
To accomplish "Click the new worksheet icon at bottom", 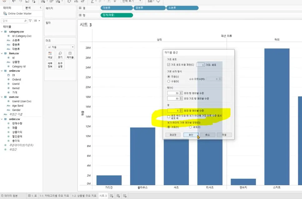I will [x=111, y=196].
